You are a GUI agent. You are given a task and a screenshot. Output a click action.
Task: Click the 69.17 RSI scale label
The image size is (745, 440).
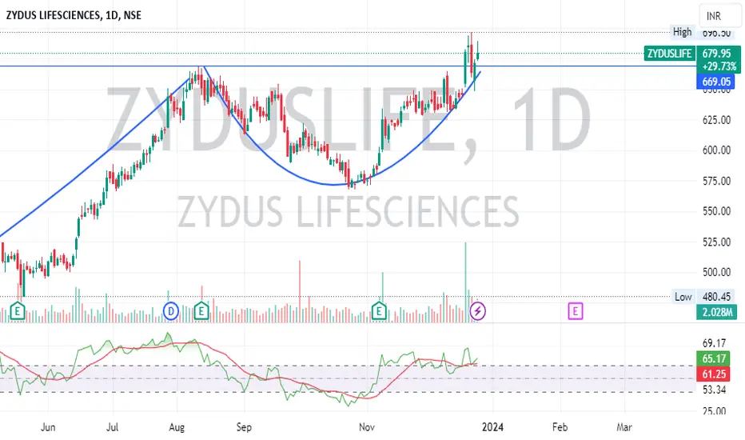pyautogui.click(x=714, y=343)
